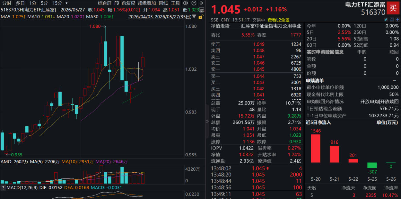Click 委比 value 5.55%

(248, 35)
